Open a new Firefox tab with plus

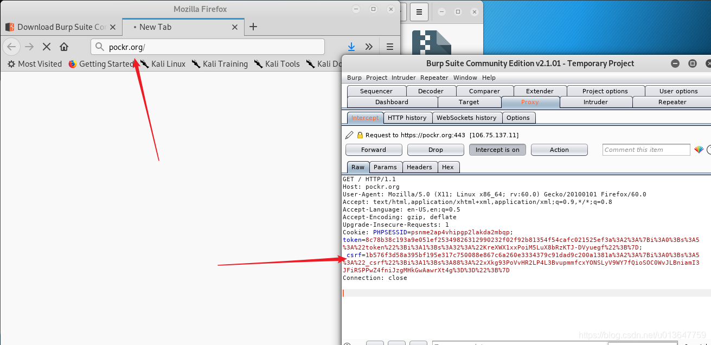point(253,27)
